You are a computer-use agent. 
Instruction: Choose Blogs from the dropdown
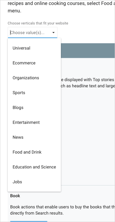(x=34, y=108)
